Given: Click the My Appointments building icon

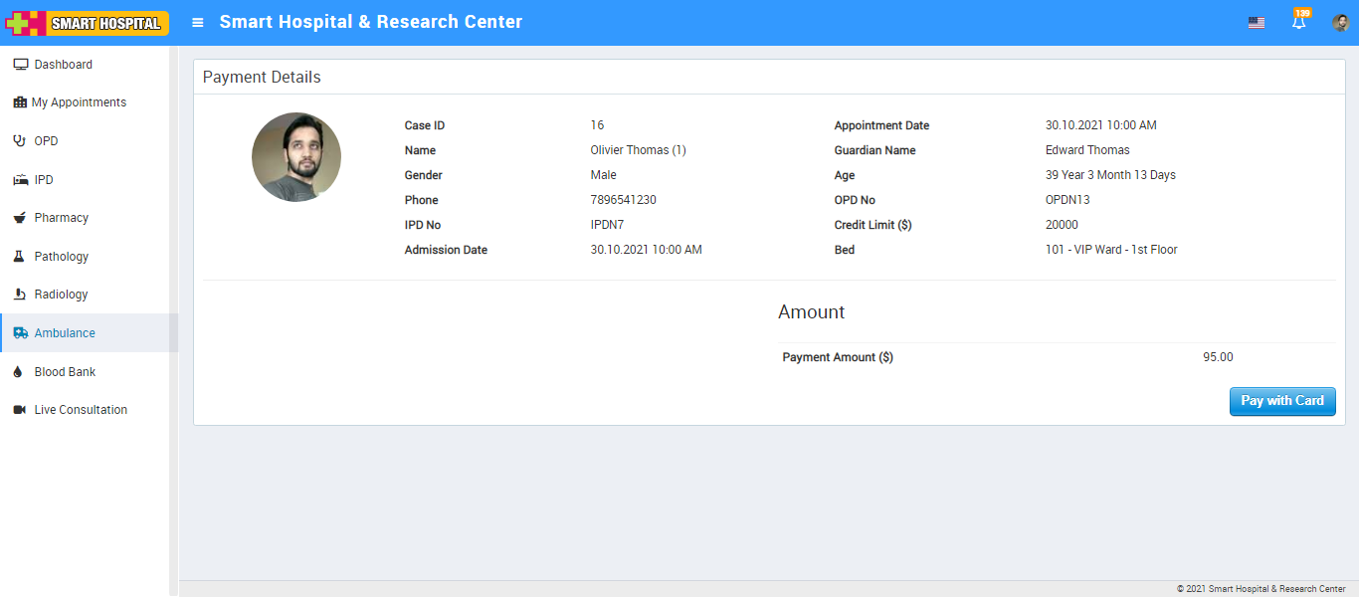Looking at the screenshot, I should tap(20, 102).
